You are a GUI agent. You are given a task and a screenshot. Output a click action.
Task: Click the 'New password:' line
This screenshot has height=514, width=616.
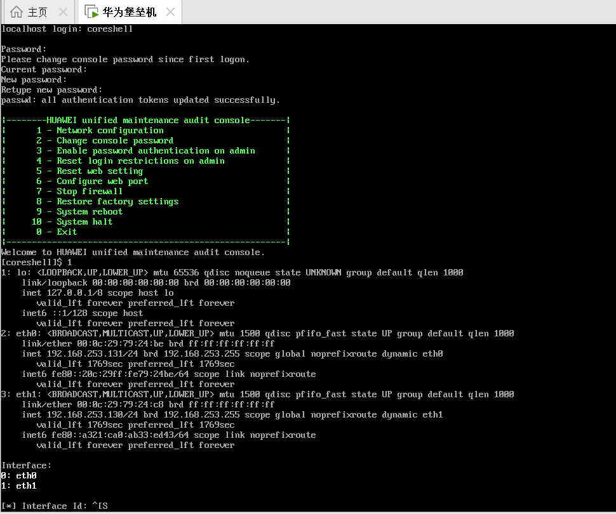[x=34, y=80]
